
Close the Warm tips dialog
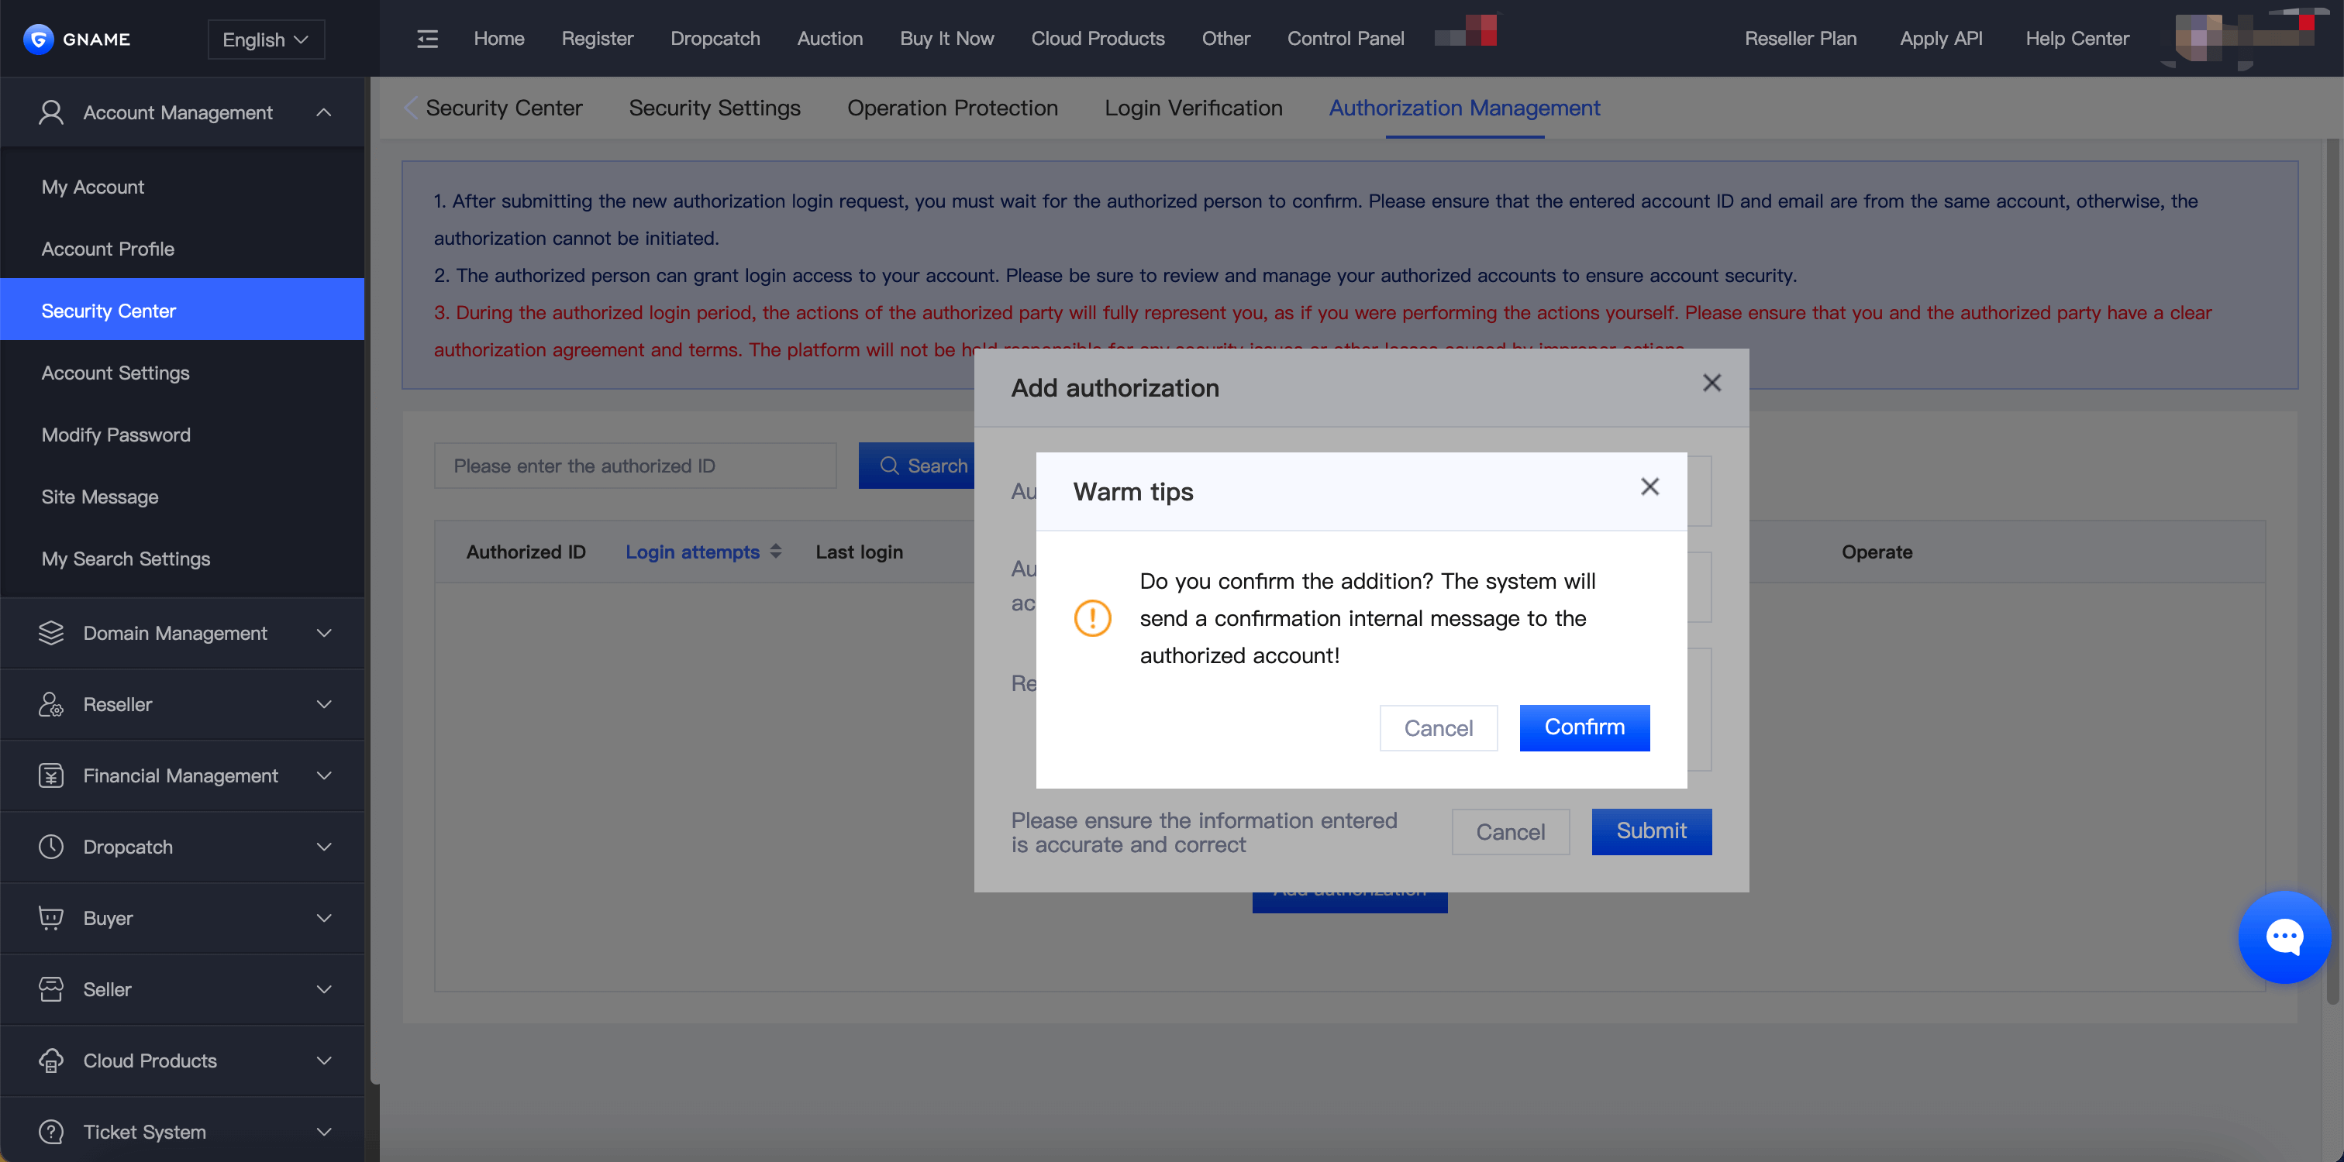pos(1649,487)
